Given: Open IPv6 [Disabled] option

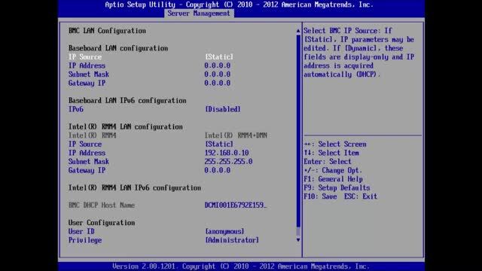Looking at the screenshot, I should tap(223, 109).
